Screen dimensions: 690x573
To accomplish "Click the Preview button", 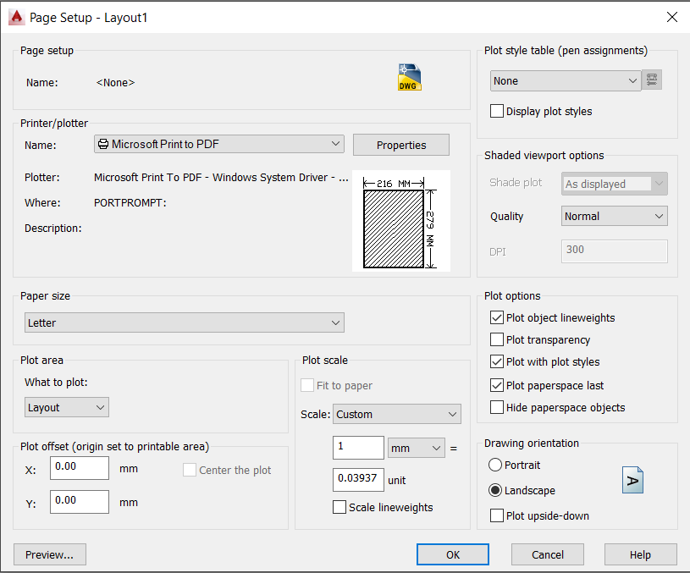I will pyautogui.click(x=49, y=554).
